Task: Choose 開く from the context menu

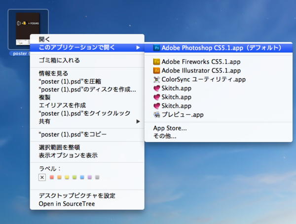Action: tap(87, 39)
